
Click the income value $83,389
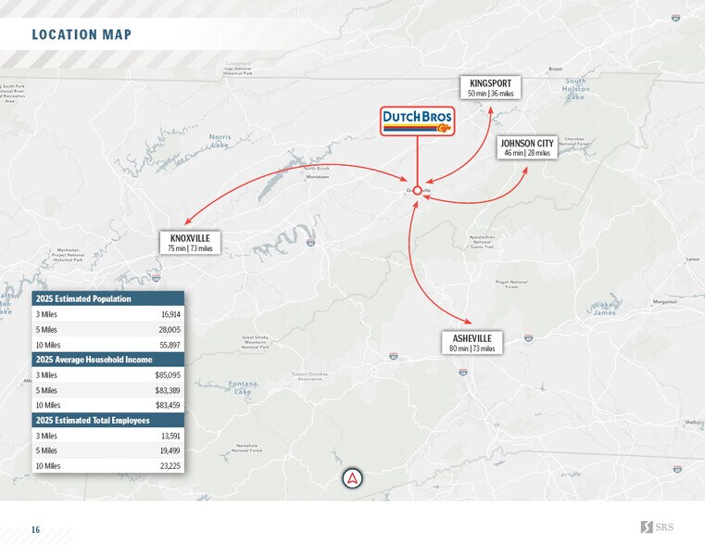(x=168, y=390)
